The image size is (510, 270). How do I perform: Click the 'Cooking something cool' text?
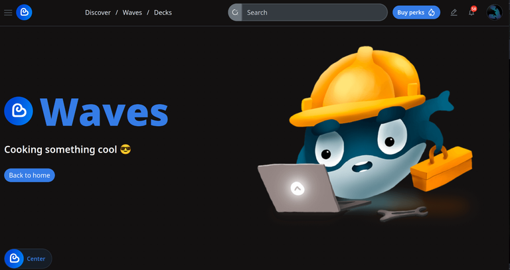(x=68, y=149)
